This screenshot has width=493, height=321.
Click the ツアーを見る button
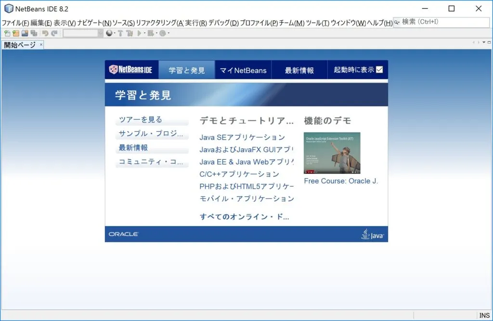click(x=152, y=120)
